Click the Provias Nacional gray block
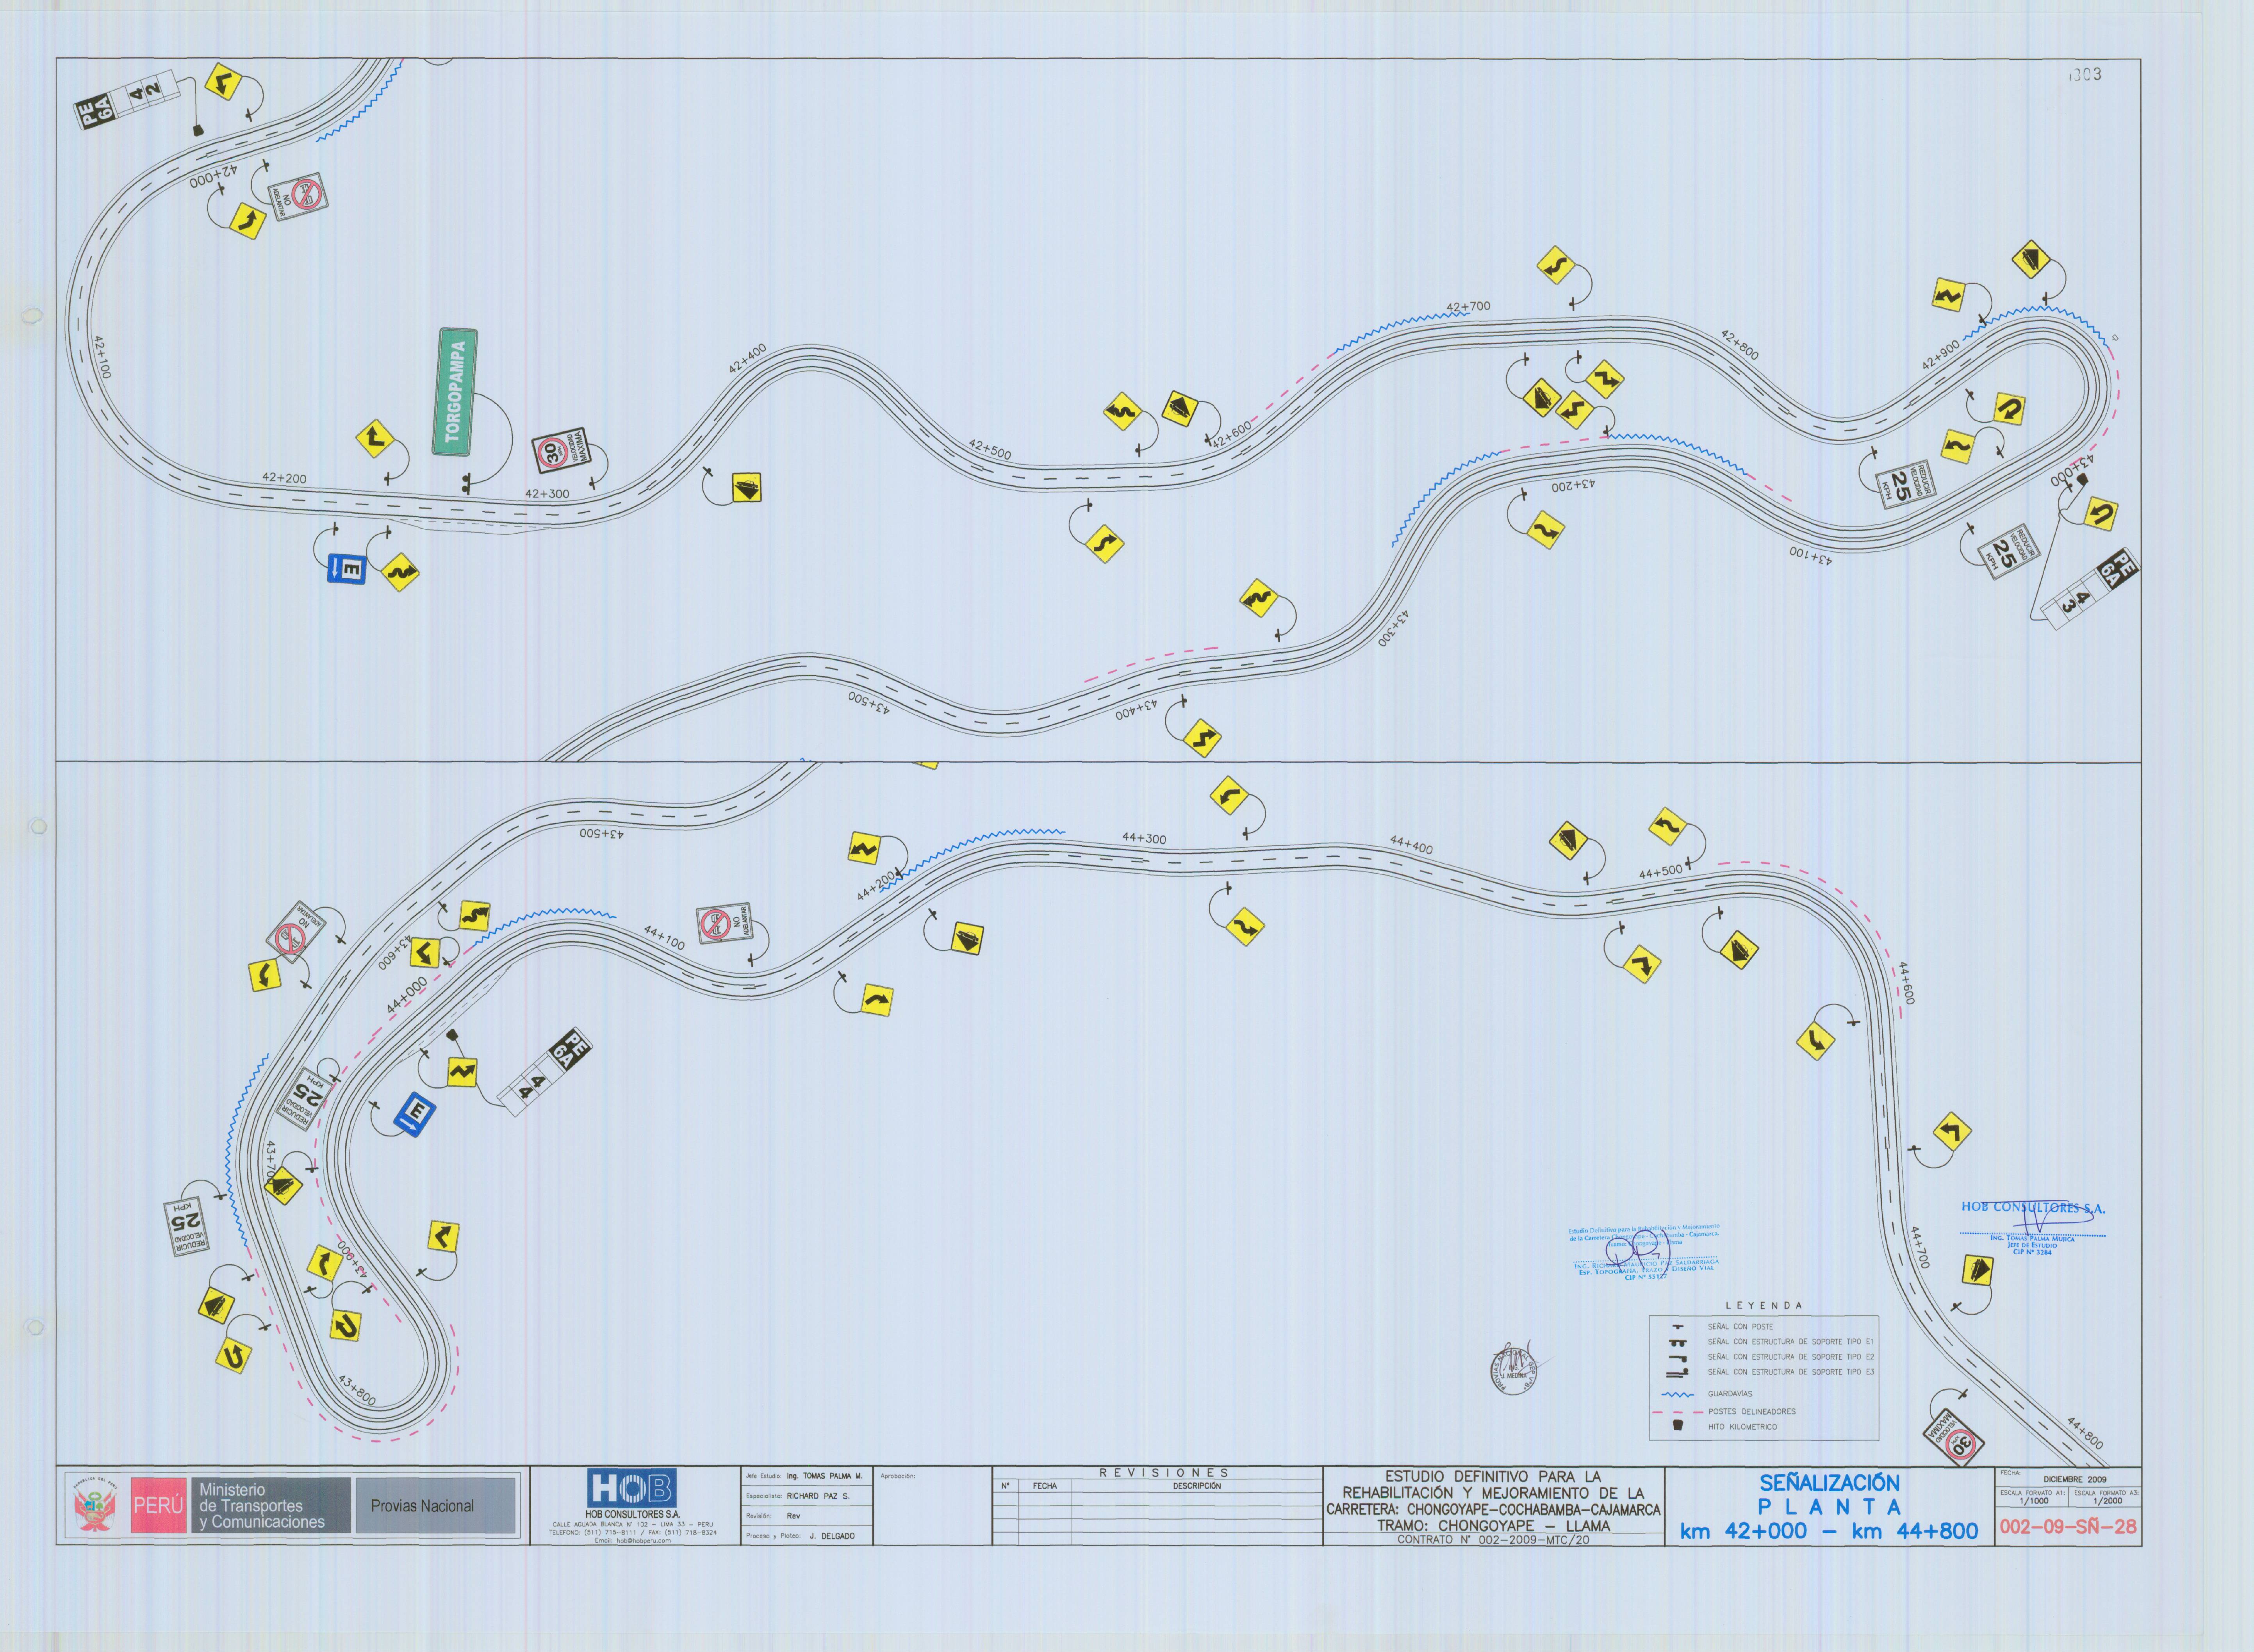Image resolution: width=2254 pixels, height=1652 pixels. pos(436,1505)
